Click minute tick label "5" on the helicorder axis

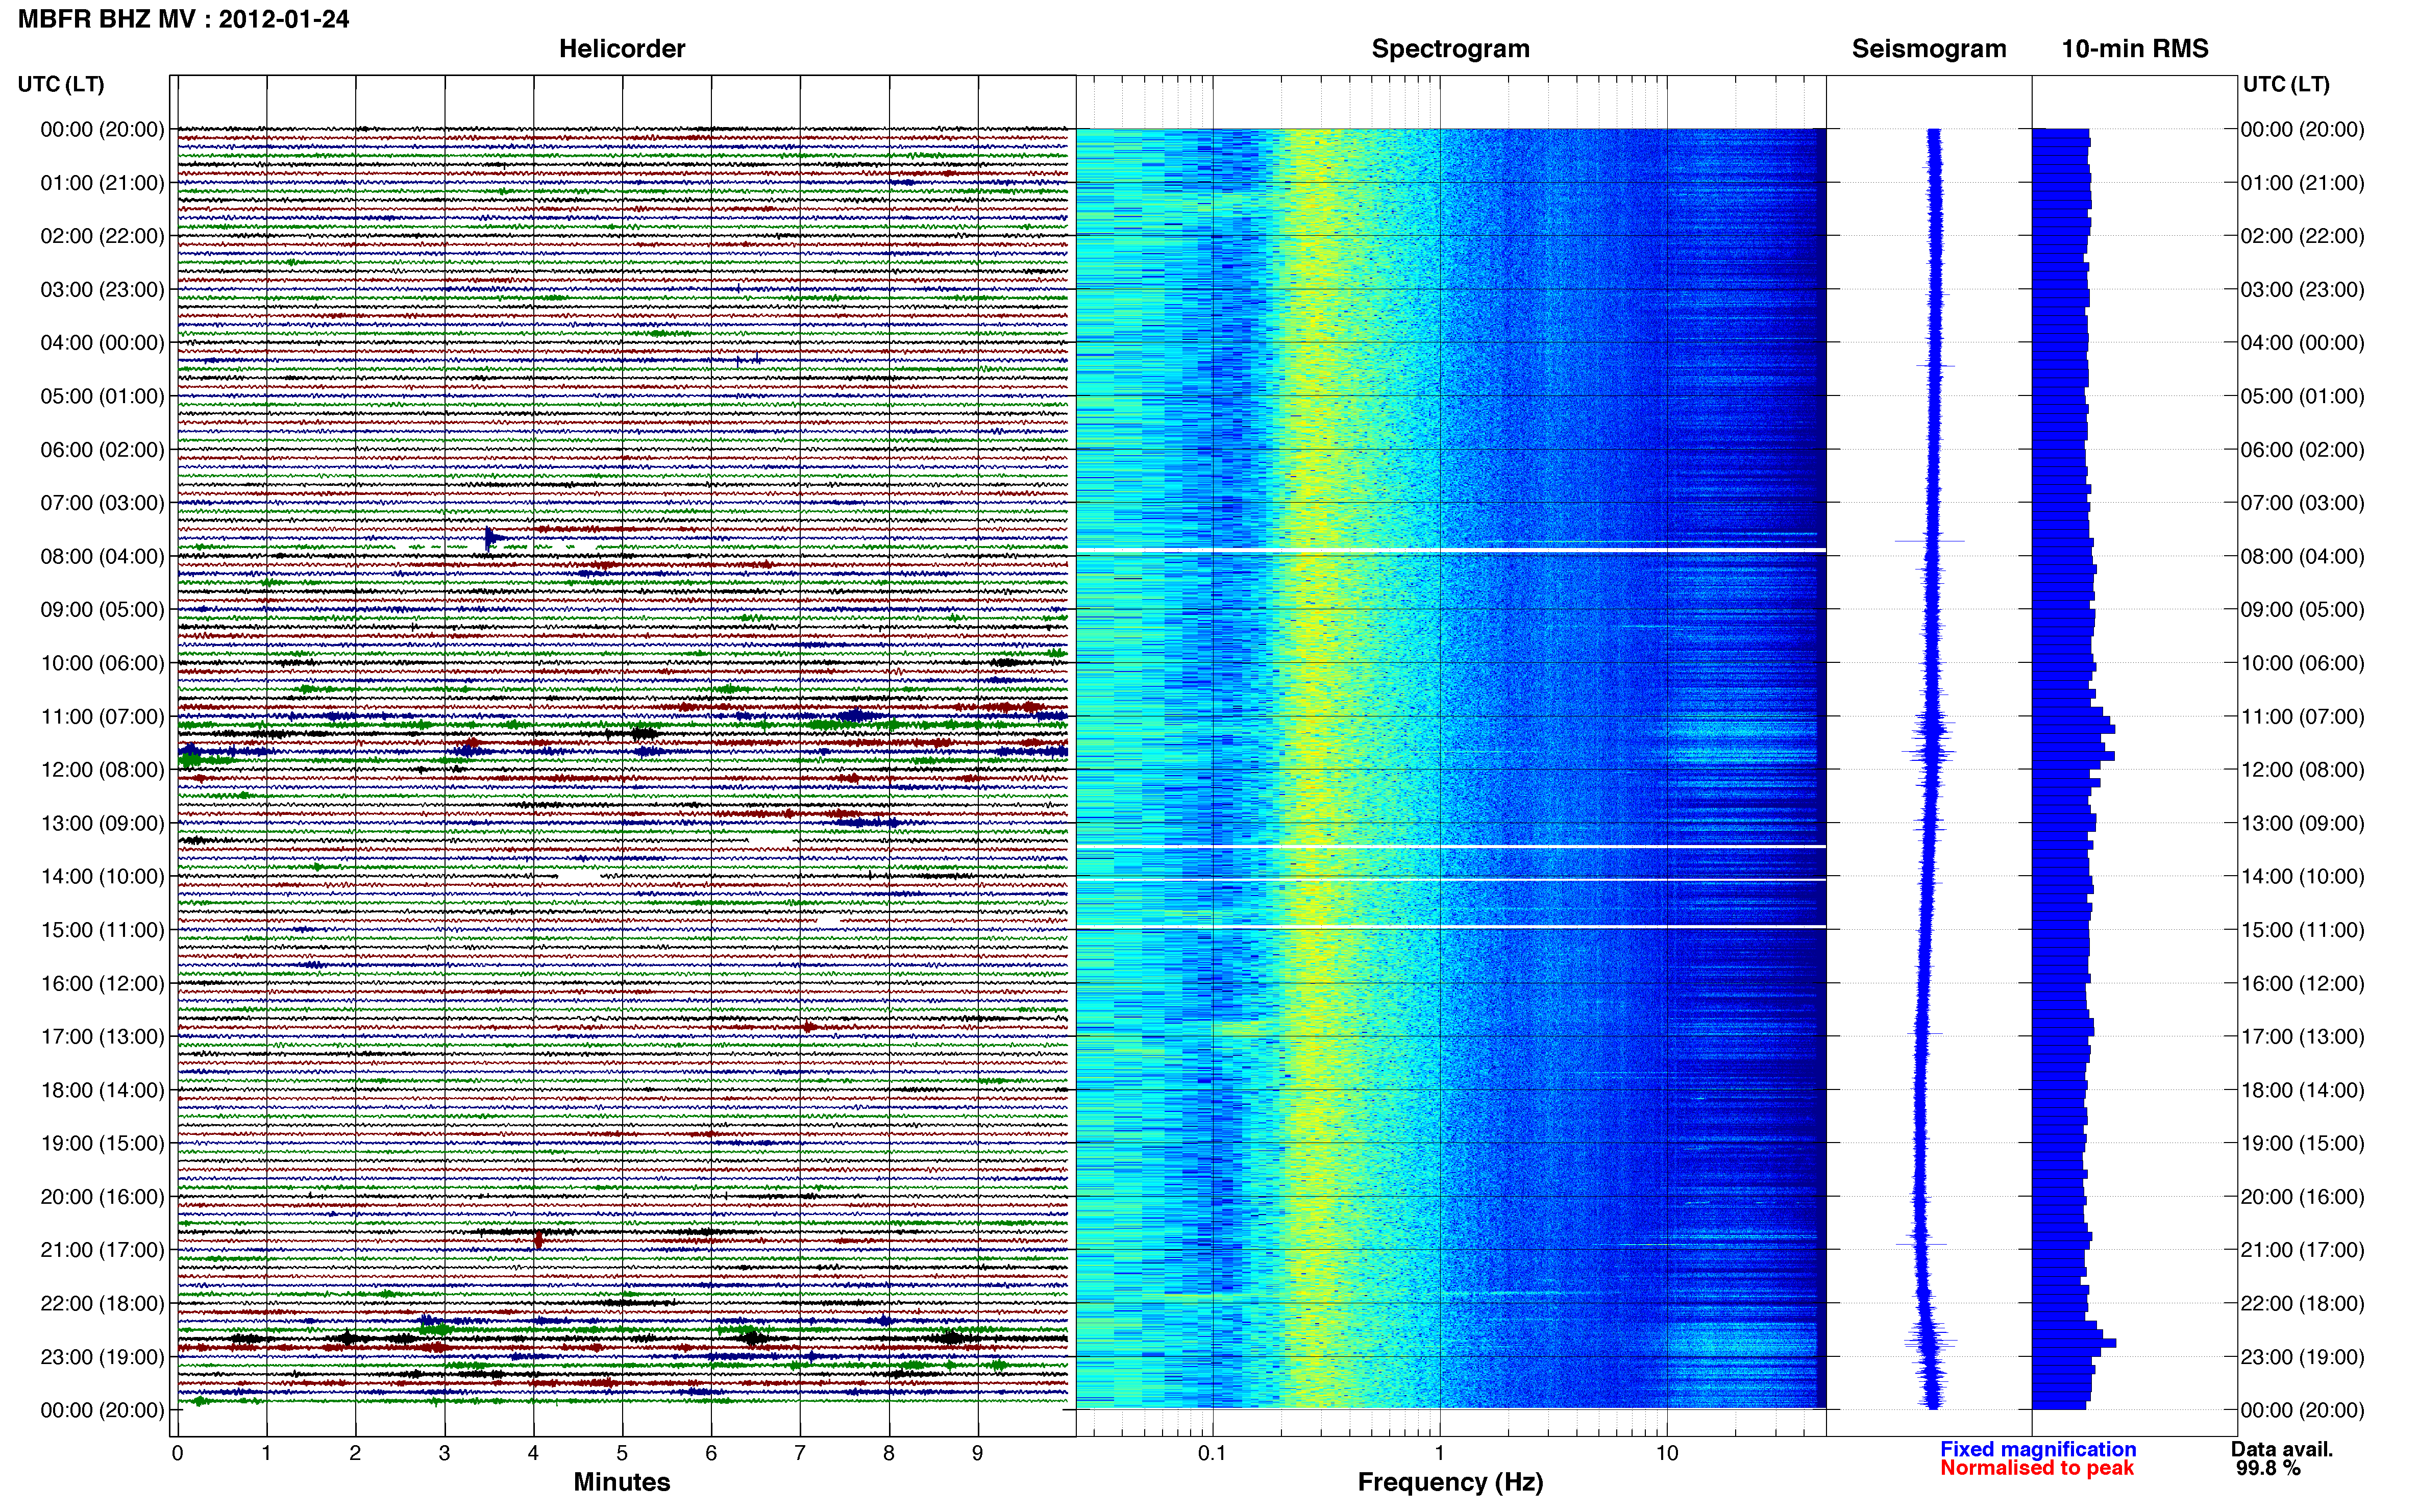point(622,1453)
